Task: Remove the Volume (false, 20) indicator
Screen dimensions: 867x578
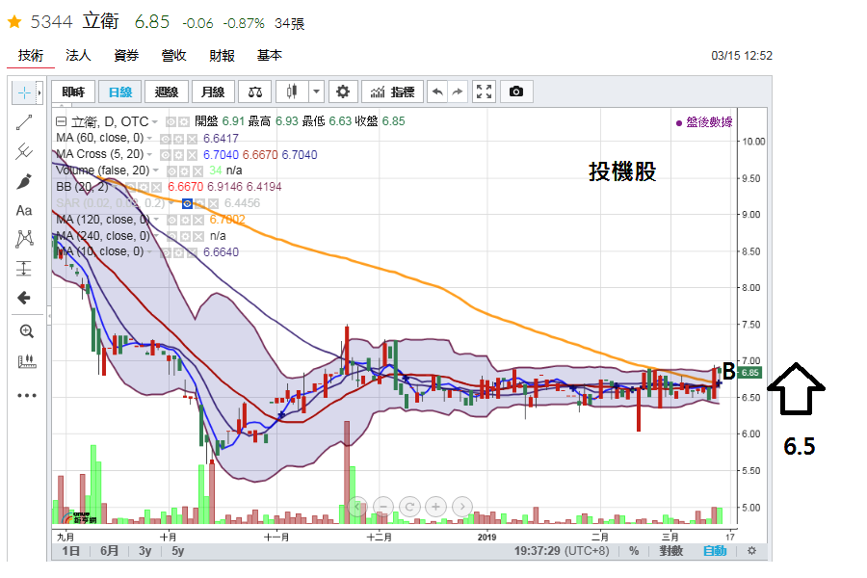Action: [x=197, y=171]
